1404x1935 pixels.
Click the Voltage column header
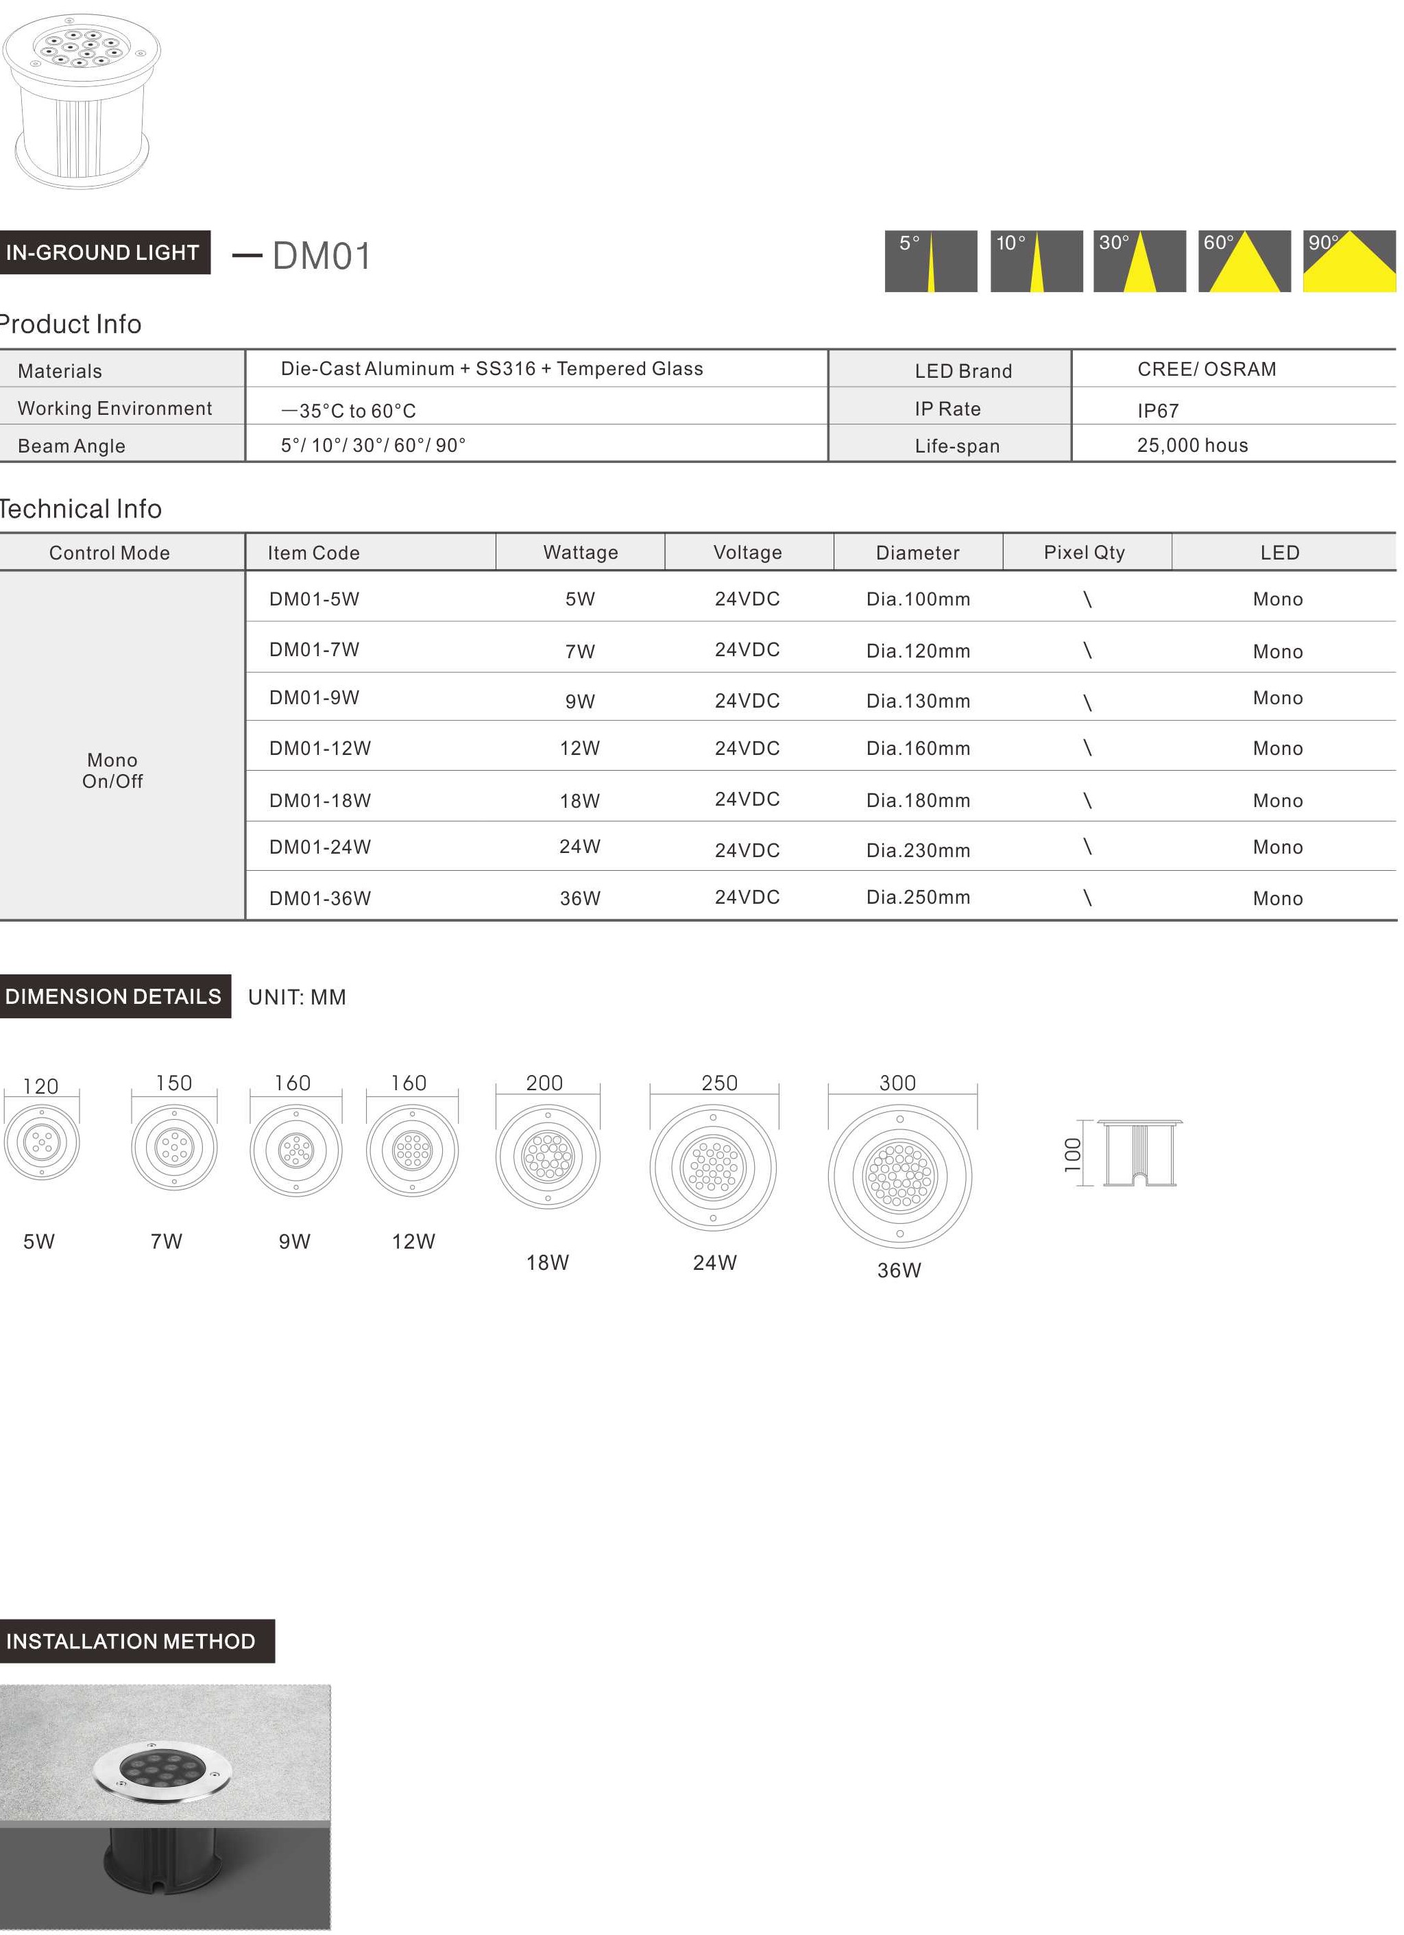pyautogui.click(x=748, y=553)
